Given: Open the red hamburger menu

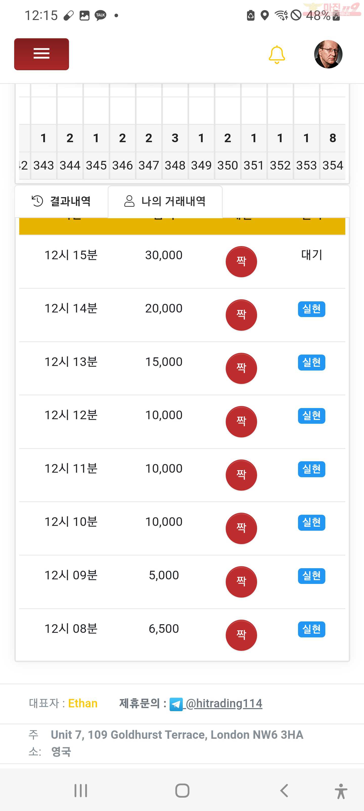Looking at the screenshot, I should 41,54.
